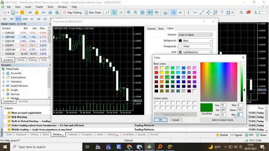The image size is (269, 151).
Task: Click the Market shopping bag toolbar icon
Action: [37, 13]
